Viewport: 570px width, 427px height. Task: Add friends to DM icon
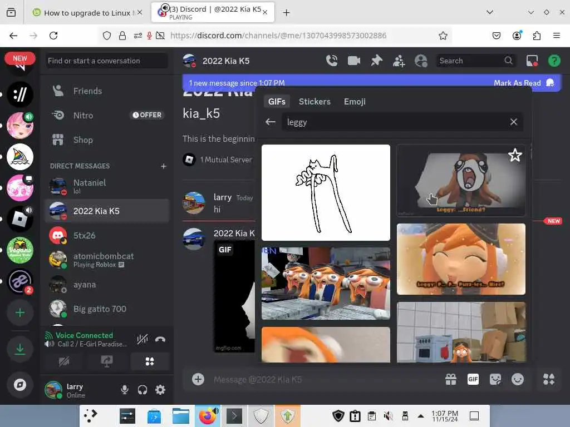click(x=399, y=61)
